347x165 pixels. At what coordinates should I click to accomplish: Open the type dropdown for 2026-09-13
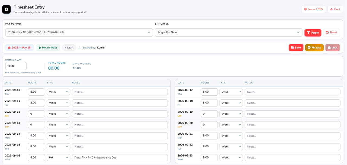pos(58,125)
